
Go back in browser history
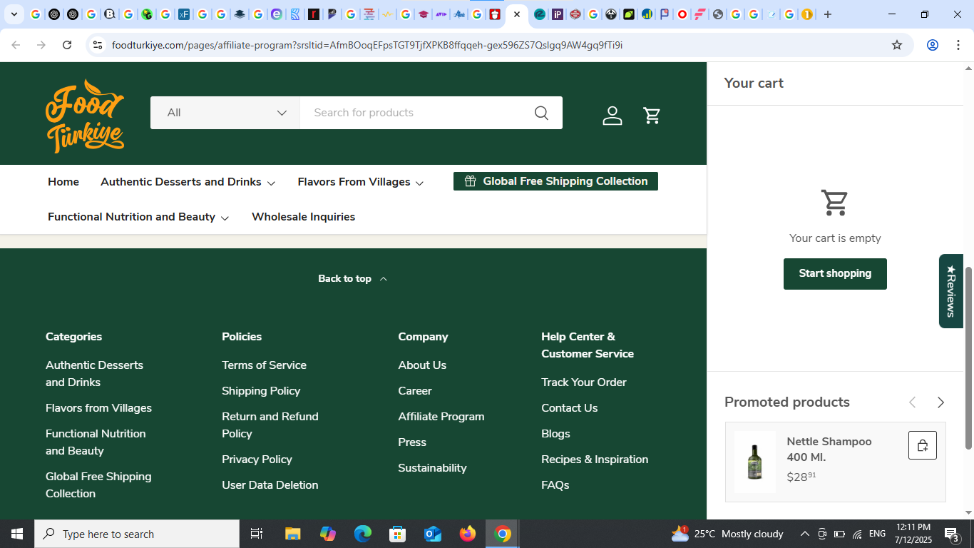tap(16, 45)
